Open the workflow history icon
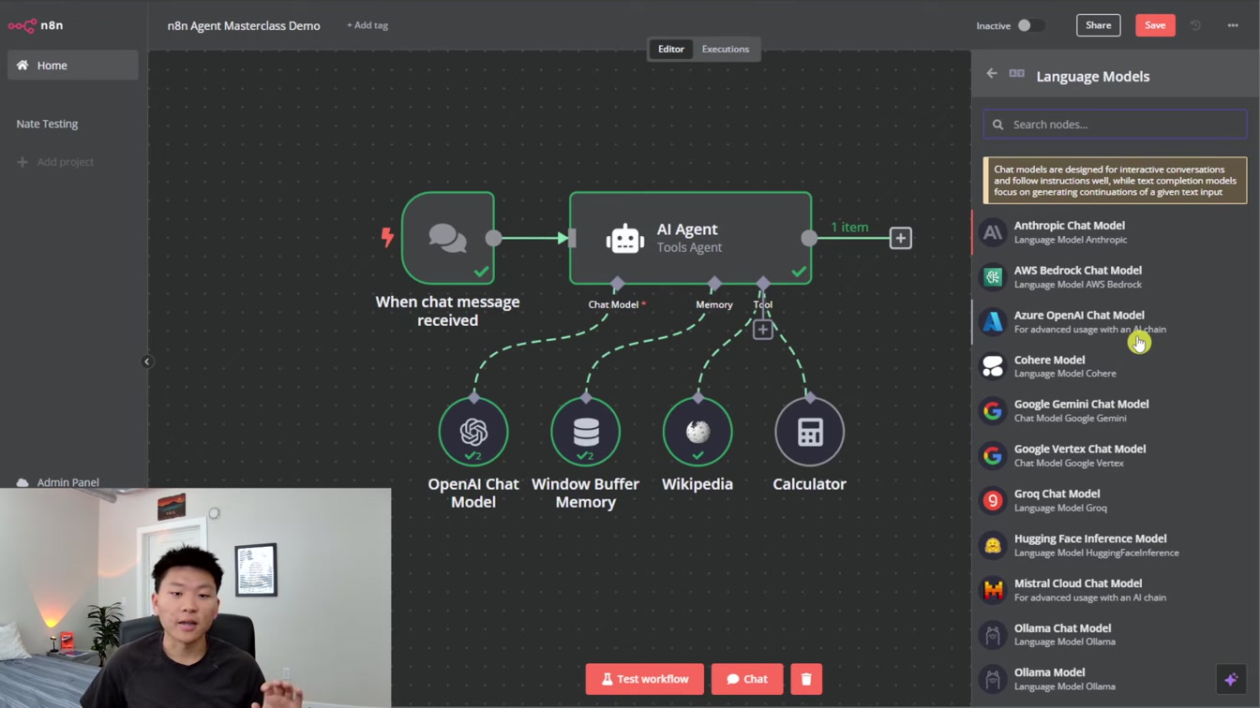Screen dimensions: 1260x708 pyautogui.click(x=1195, y=25)
